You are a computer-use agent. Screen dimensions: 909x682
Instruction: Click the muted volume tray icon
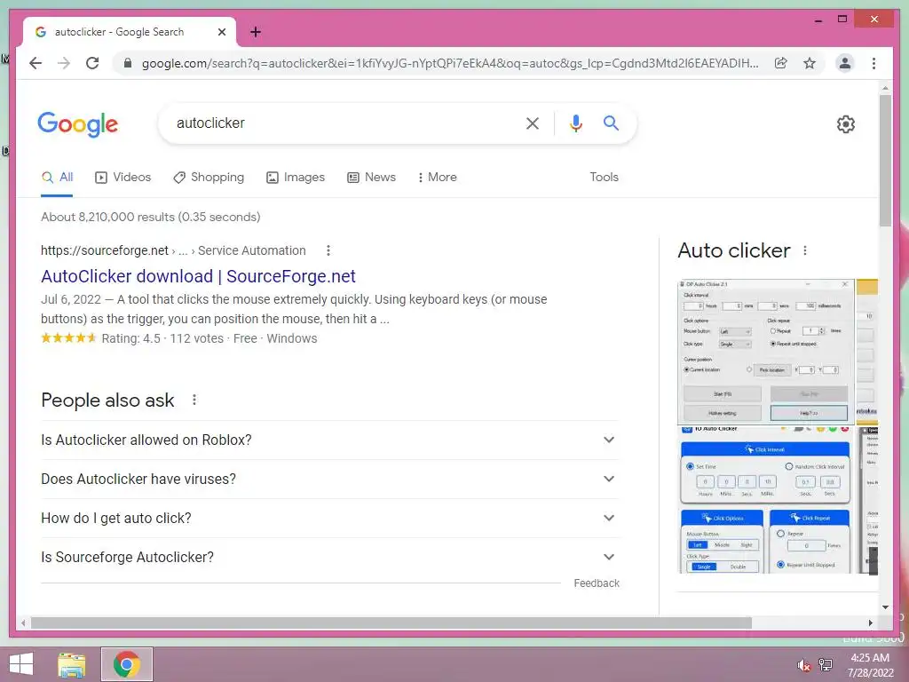[x=804, y=665]
